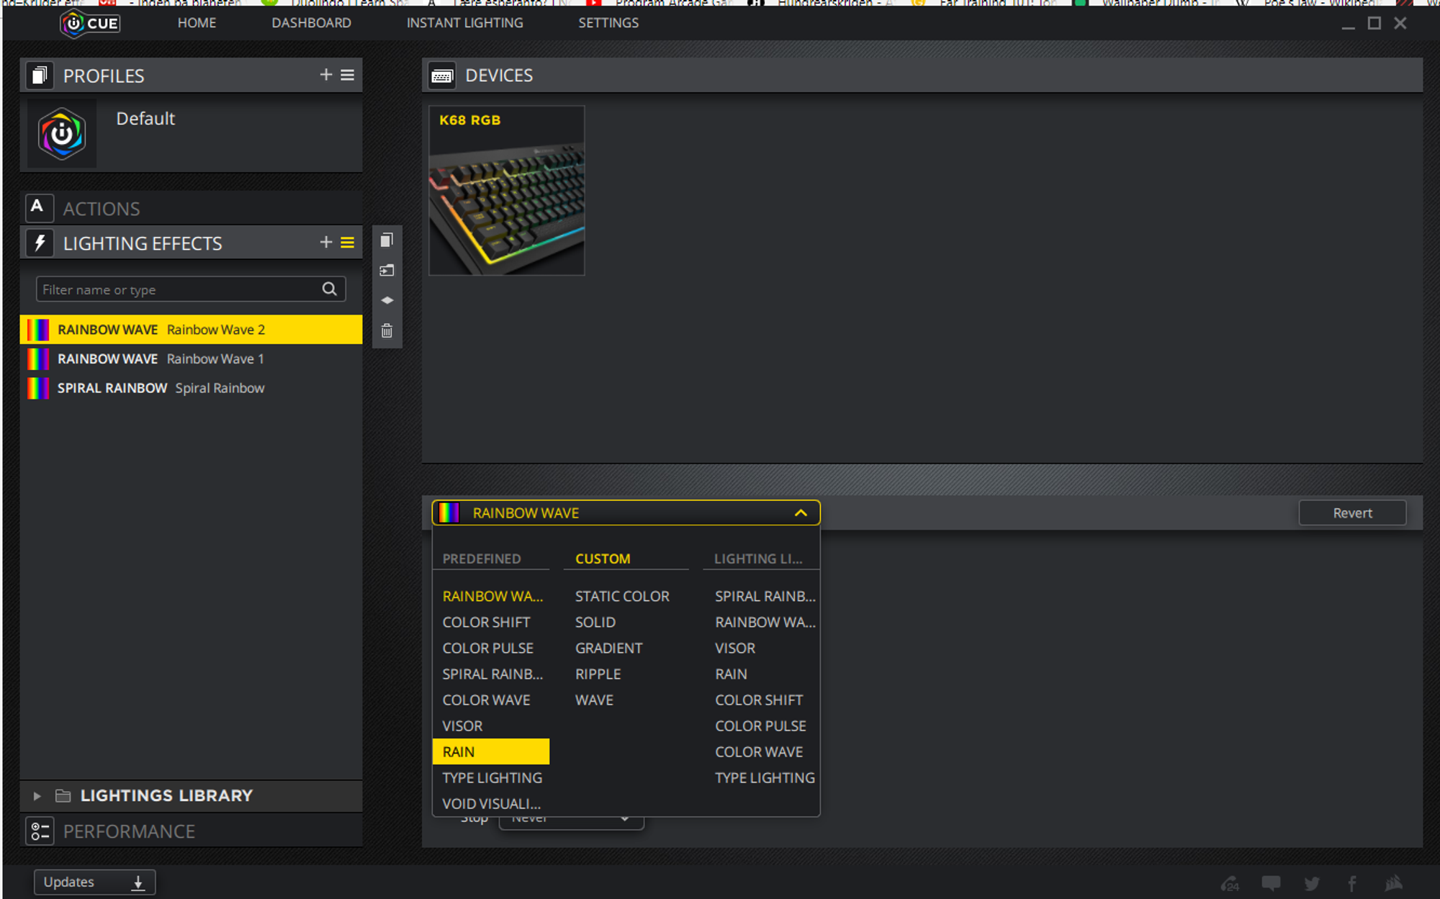Image resolution: width=1440 pixels, height=899 pixels.
Task: Choose STATIC COLOR in Custom column
Action: click(x=622, y=596)
